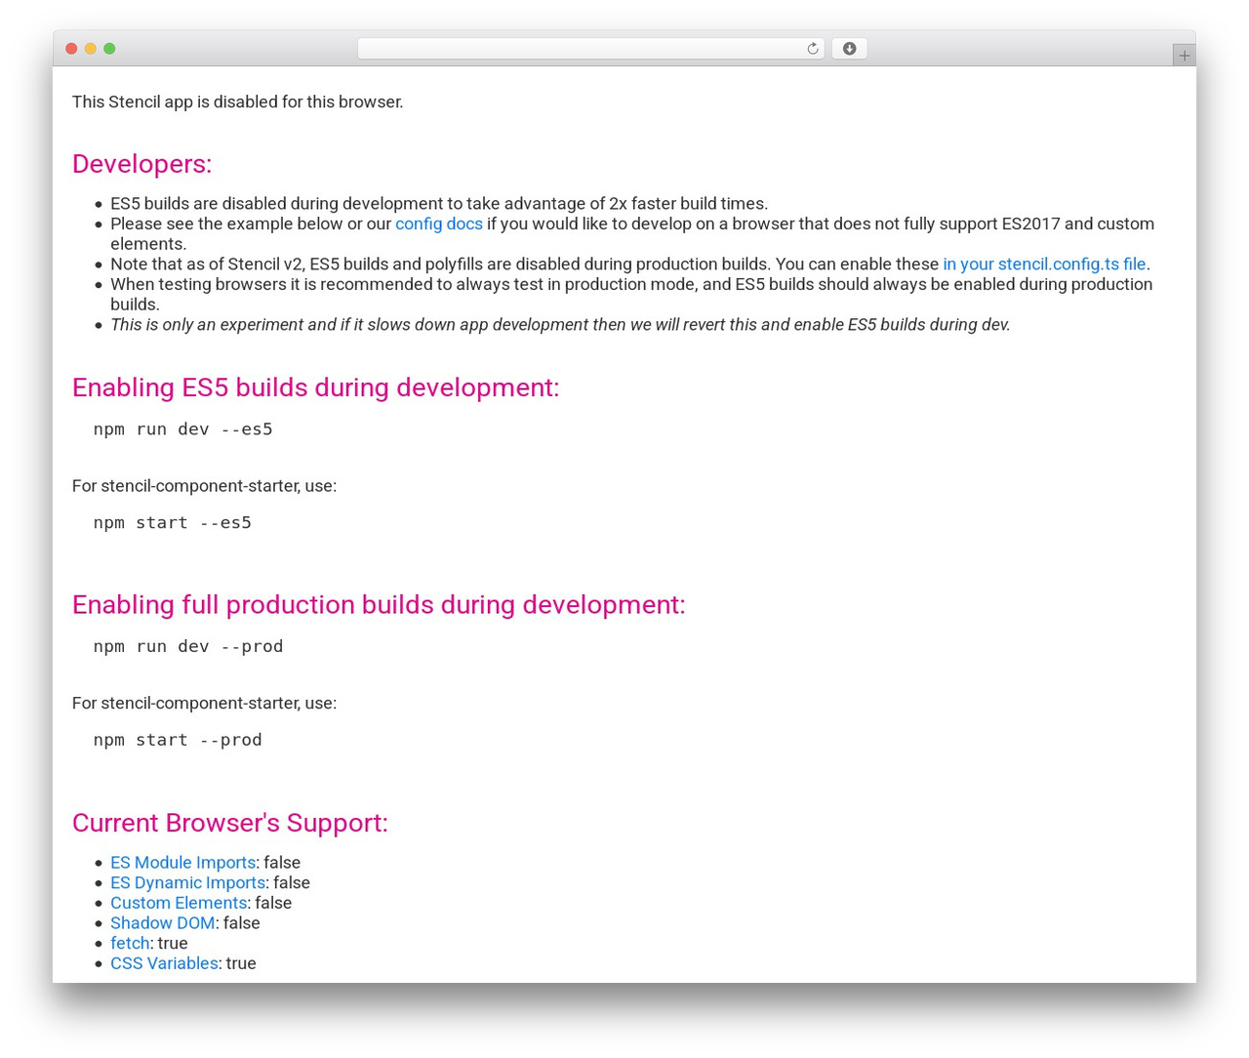Click the 'npm start --es5' command text
The width and height of the screenshot is (1249, 1058).
tap(173, 523)
